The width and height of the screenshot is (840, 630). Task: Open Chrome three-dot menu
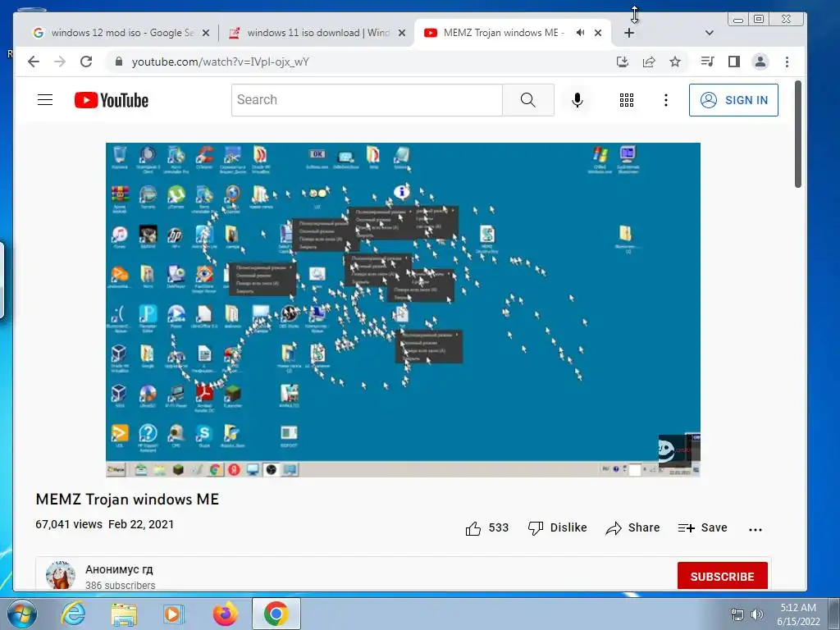[x=787, y=62]
